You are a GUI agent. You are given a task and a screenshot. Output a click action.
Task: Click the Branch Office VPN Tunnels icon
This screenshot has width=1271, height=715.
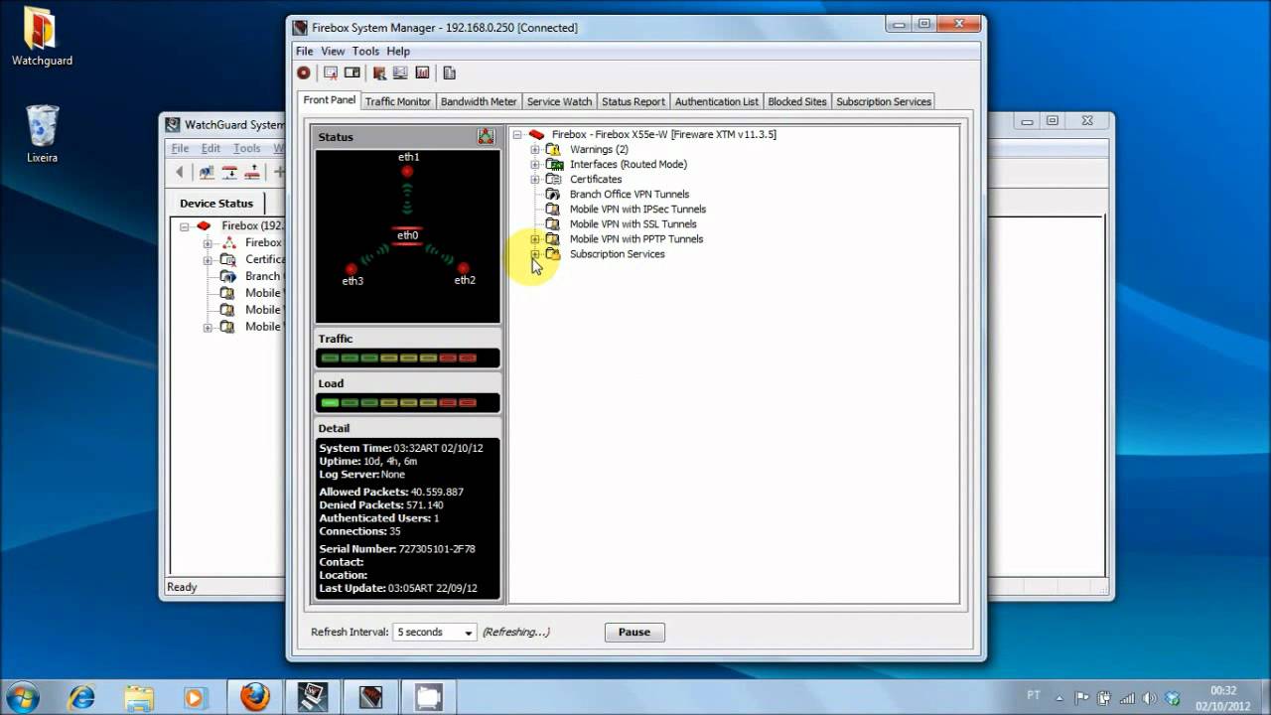click(553, 194)
